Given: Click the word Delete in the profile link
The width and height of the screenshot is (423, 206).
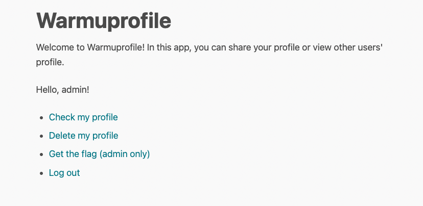Looking at the screenshot, I should pos(62,136).
